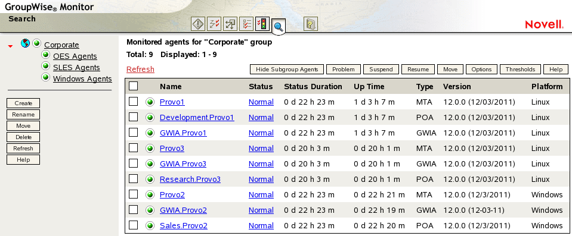Click the Normal status link for GWIA.Provo1

261,133
